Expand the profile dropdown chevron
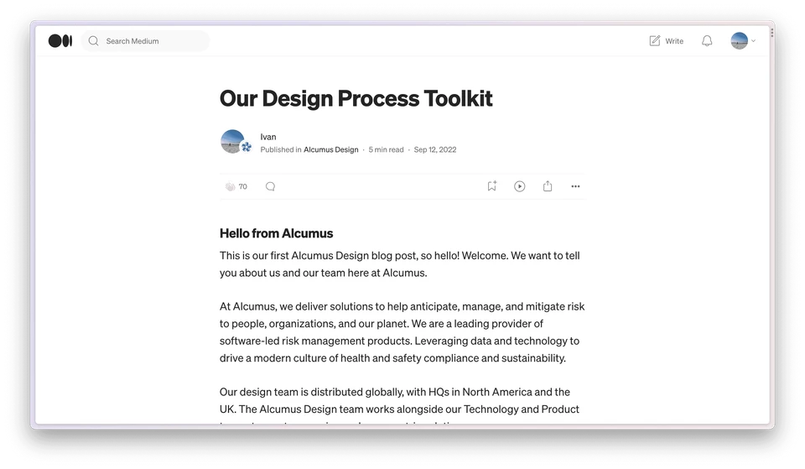Viewport: 805px width, 469px height. point(753,40)
